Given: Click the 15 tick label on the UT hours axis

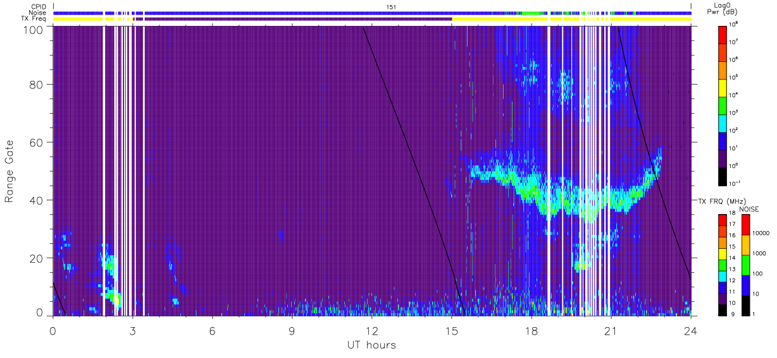Looking at the screenshot, I should [452, 330].
